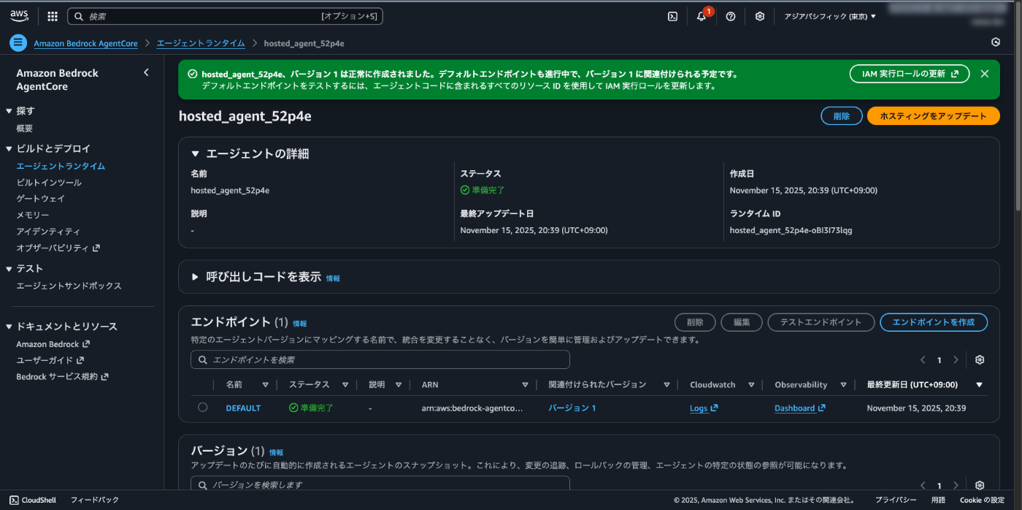Image resolution: width=1022 pixels, height=510 pixels.
Task: Open メモリー in the sidebar
Action: [x=33, y=215]
